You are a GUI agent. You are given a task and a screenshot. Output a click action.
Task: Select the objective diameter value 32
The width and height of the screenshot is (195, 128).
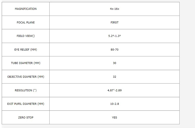(114, 77)
